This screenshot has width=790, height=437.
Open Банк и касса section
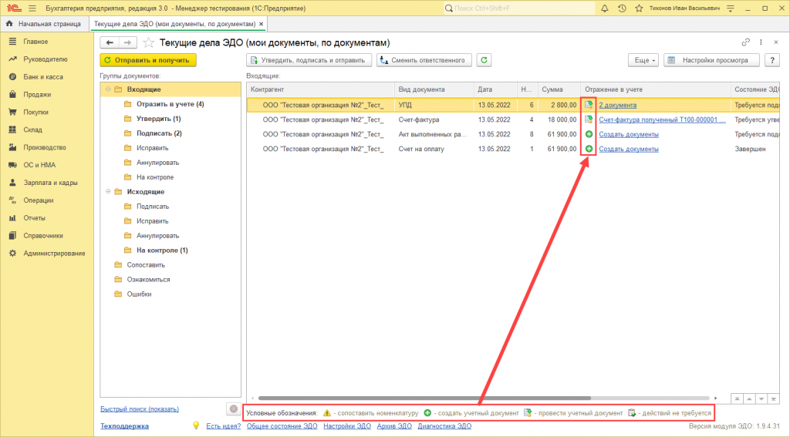point(43,76)
